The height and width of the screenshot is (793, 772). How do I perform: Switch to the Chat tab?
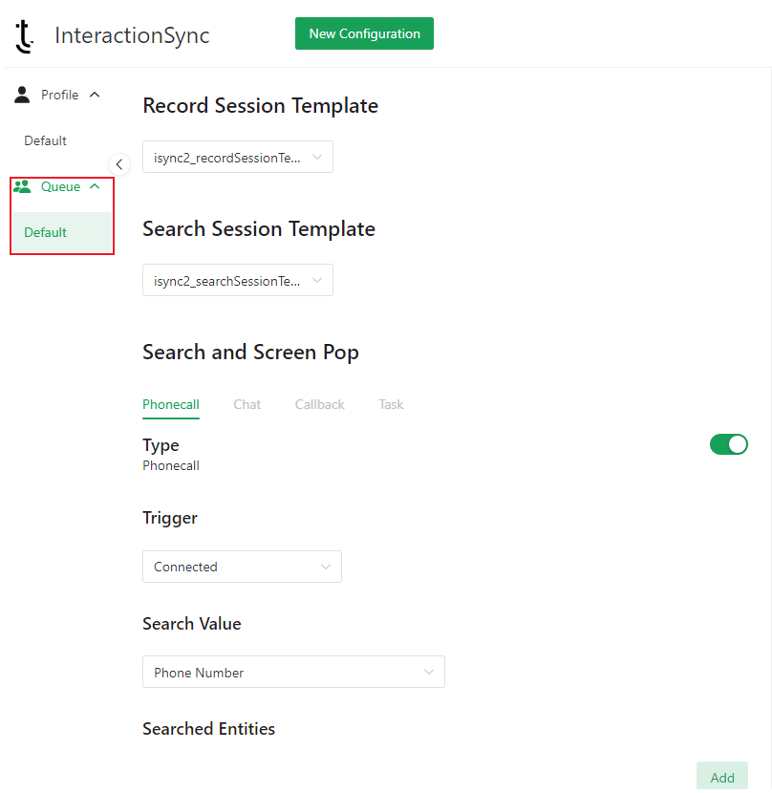pyautogui.click(x=247, y=404)
